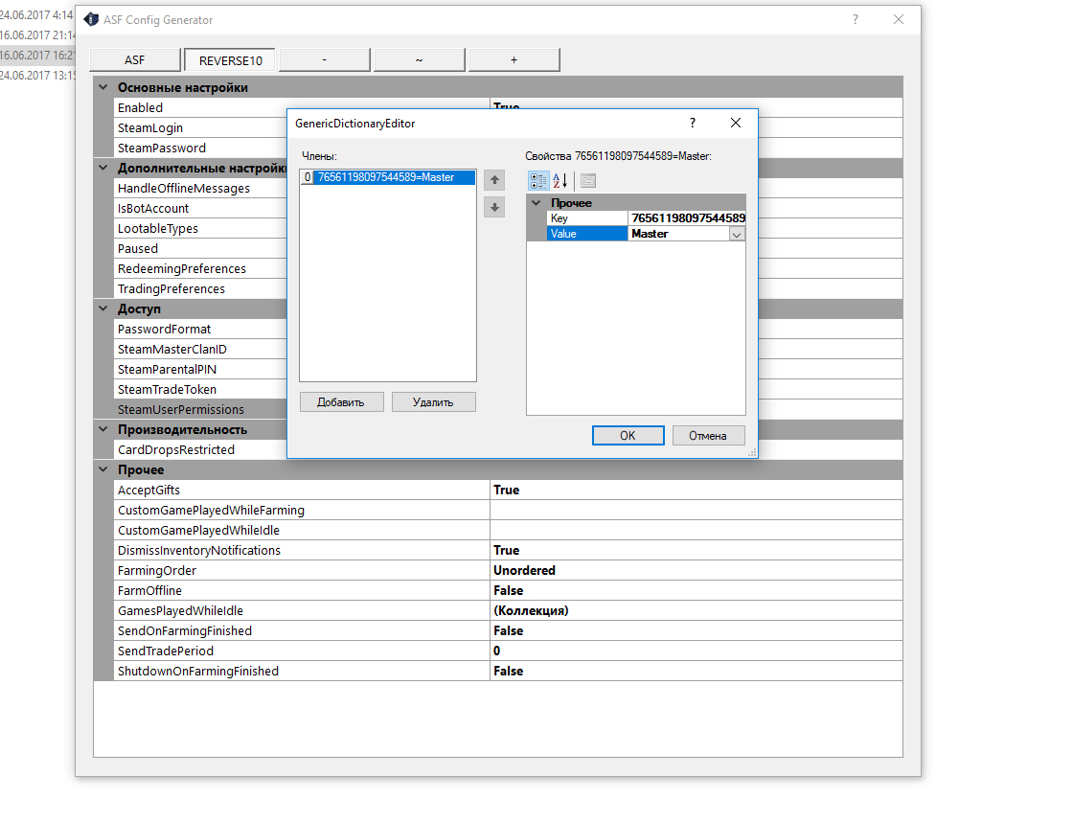Open help in GenericDictionaryEditor title bar

point(693,124)
